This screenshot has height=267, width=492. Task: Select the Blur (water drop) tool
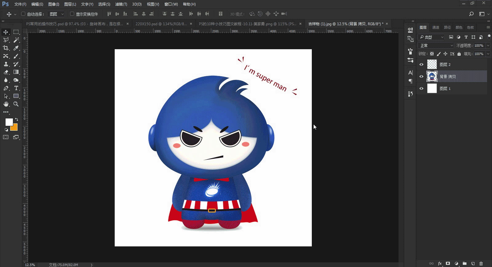coord(6,80)
